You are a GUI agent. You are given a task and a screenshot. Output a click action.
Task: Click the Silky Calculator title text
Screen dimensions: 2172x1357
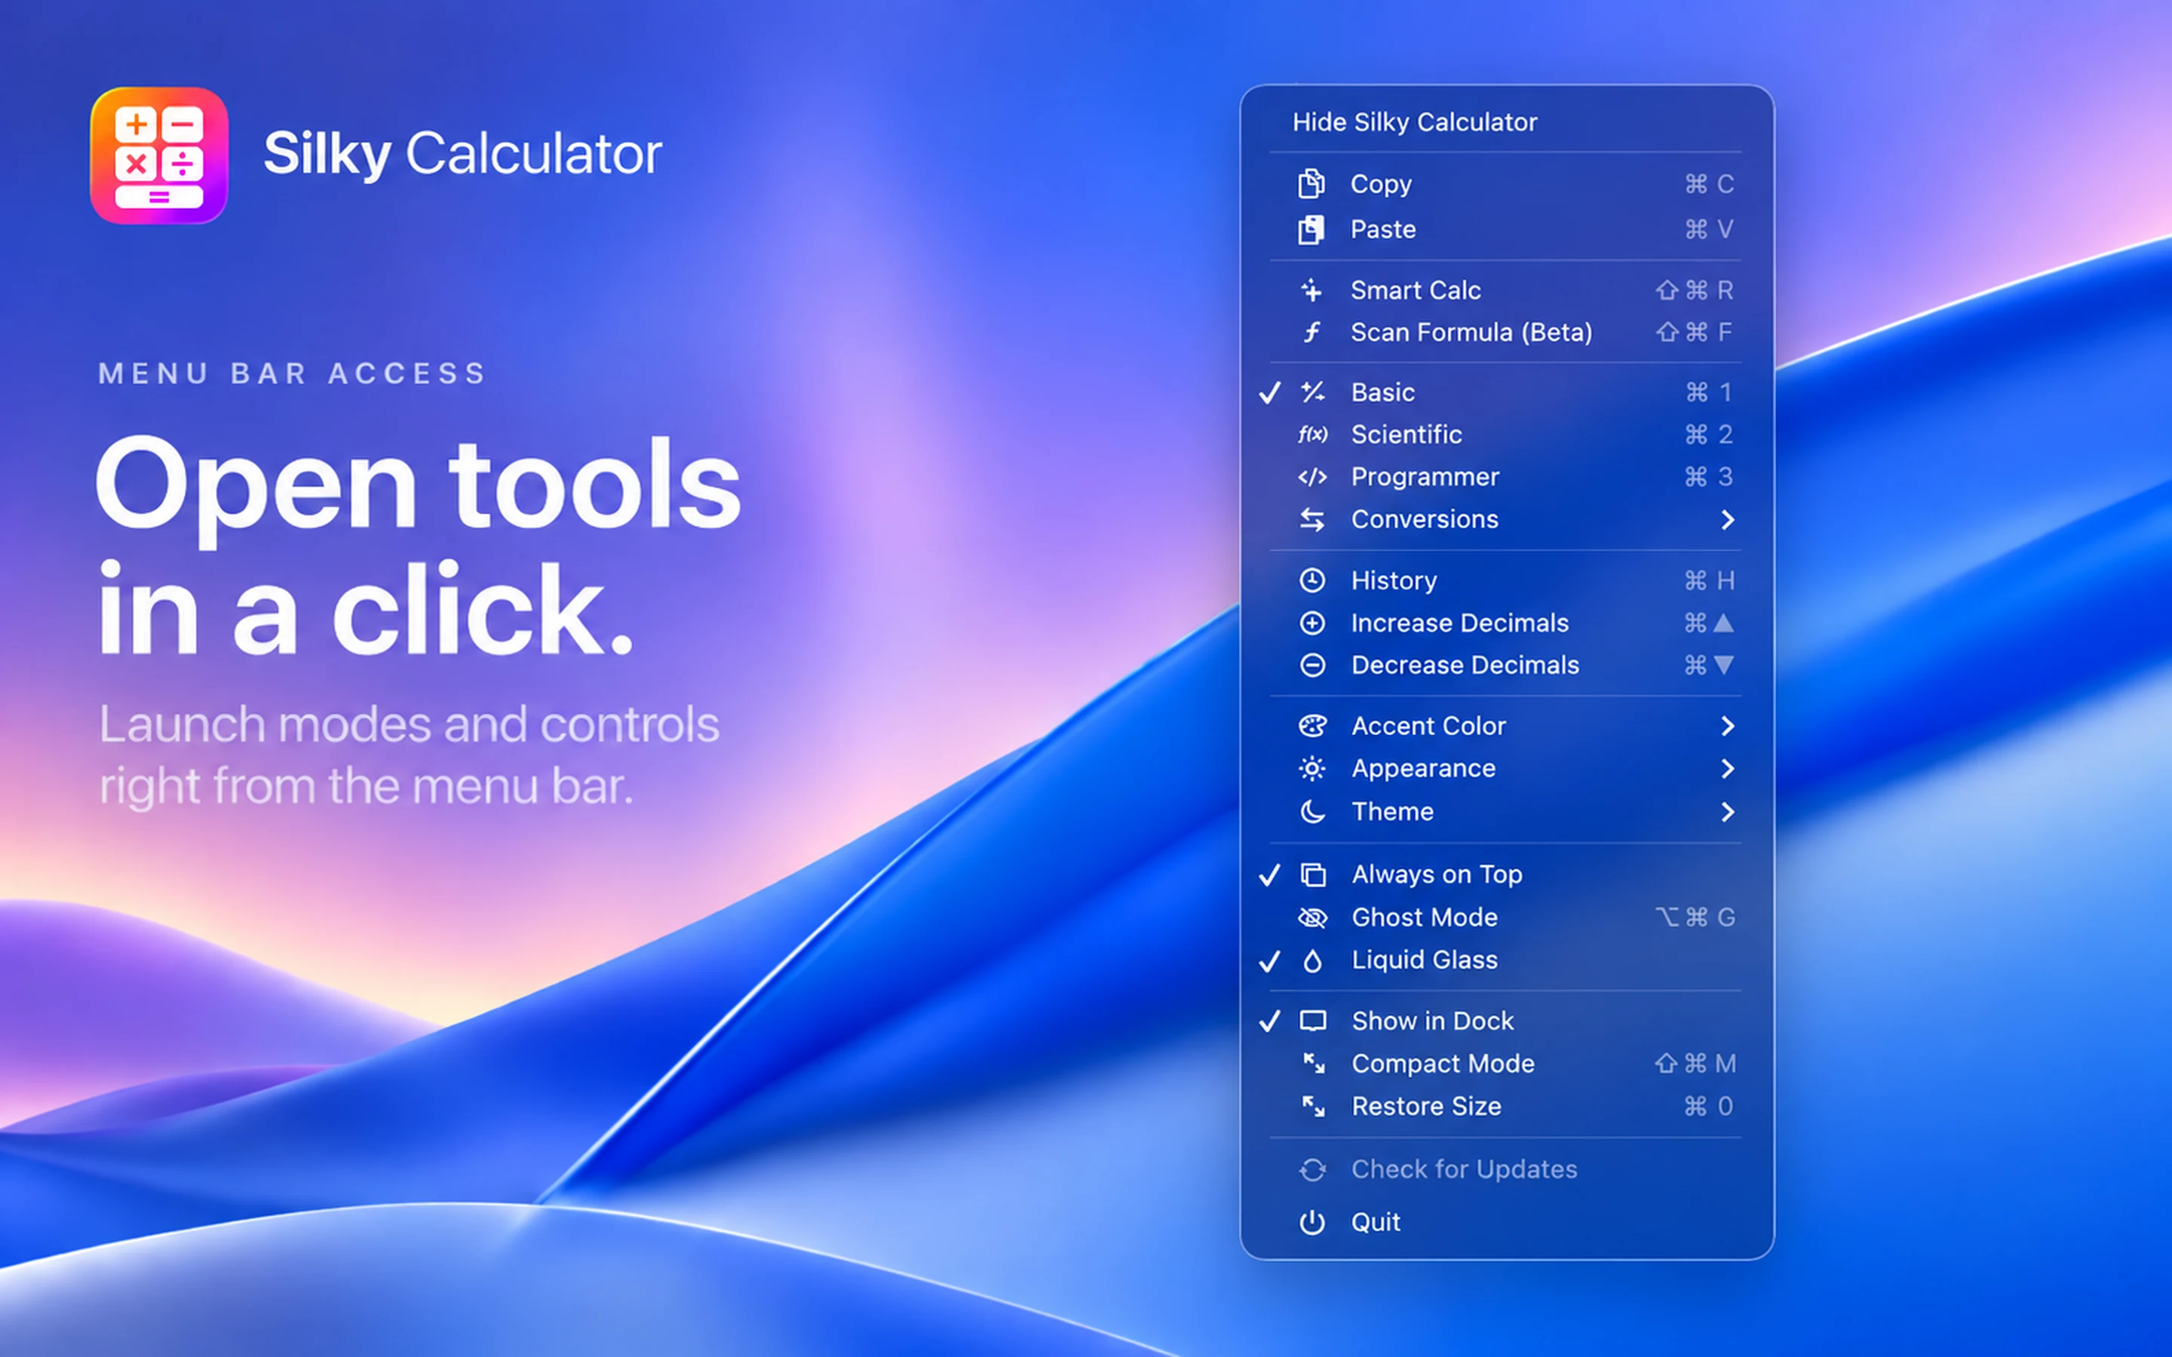point(462,154)
